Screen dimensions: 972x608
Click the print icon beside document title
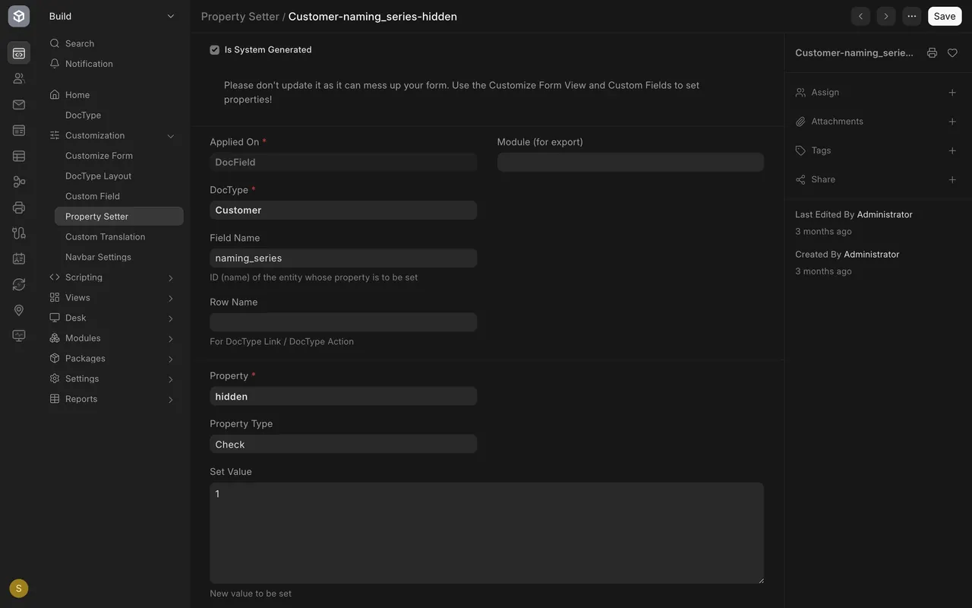(x=932, y=53)
